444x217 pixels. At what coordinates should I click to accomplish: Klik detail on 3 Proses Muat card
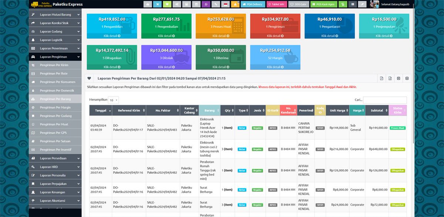click(x=221, y=36)
